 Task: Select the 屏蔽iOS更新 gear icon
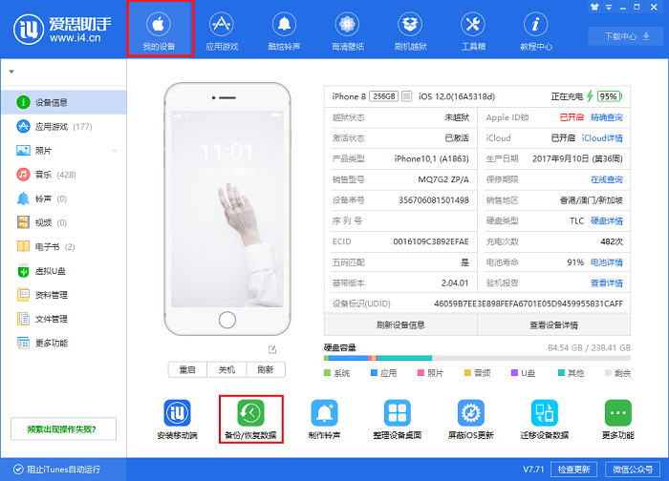(x=470, y=412)
